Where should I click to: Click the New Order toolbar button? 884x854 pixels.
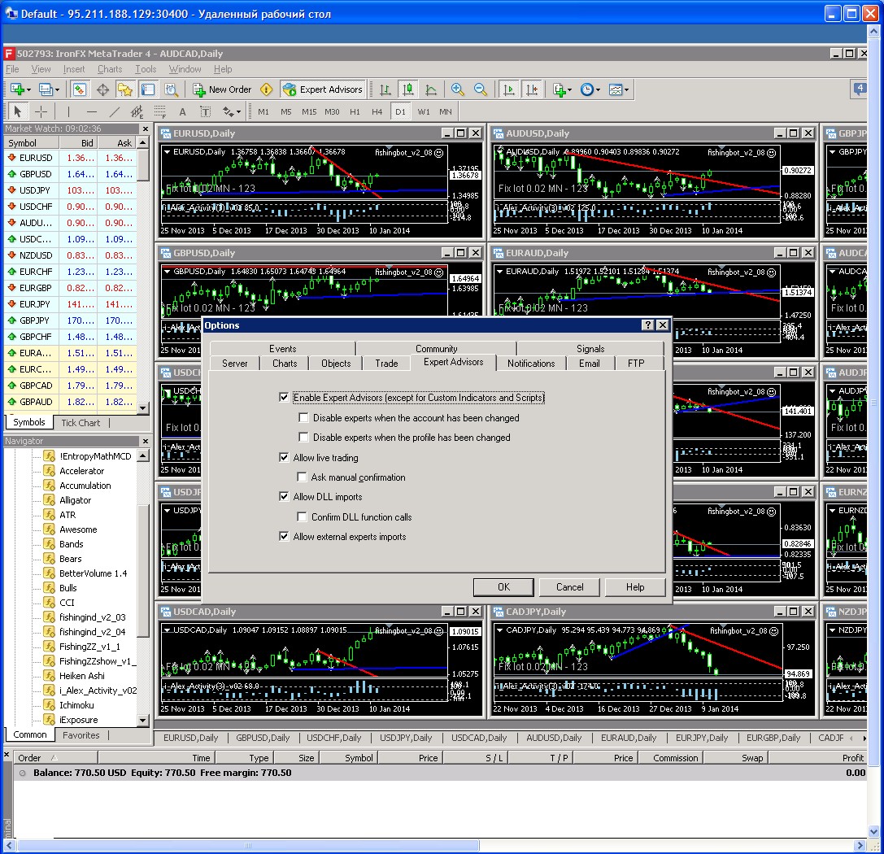(x=222, y=89)
